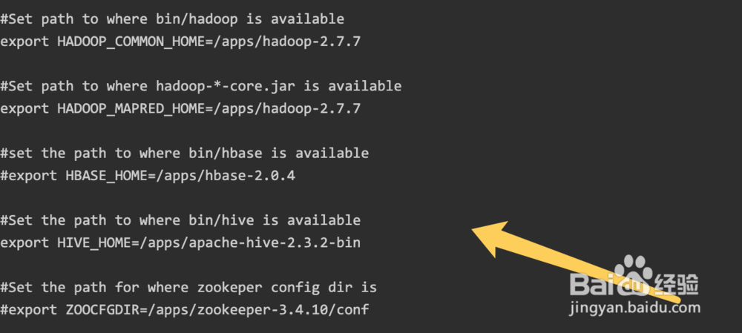Click the comment about bin/hive availability
The image size is (742, 333).
click(180, 220)
